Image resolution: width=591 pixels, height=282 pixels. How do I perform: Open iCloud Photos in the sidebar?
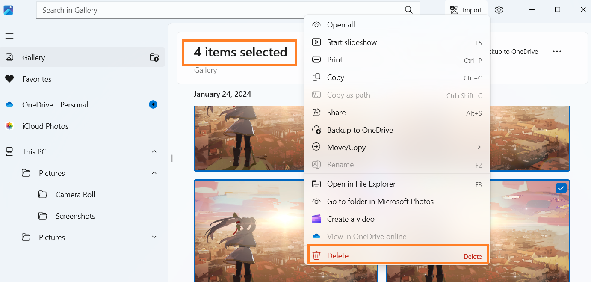pos(45,126)
